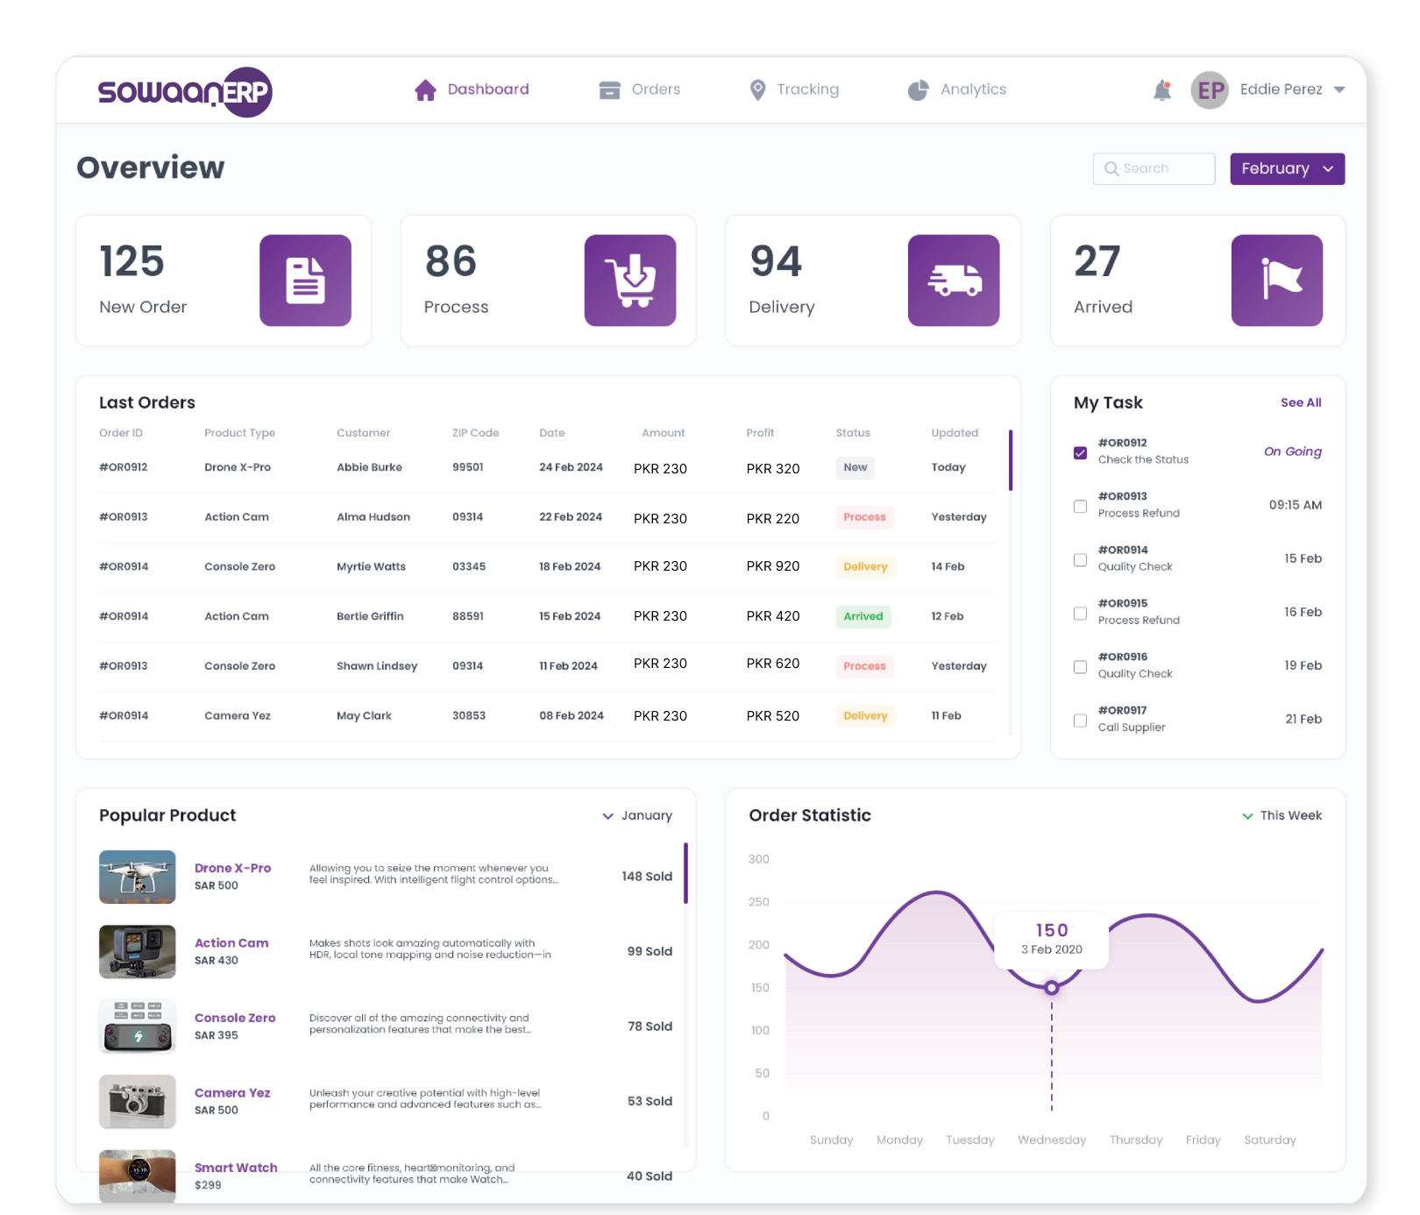This screenshot has width=1420, height=1215.
Task: Click the Last Orders table scrollbar
Action: click(1011, 460)
